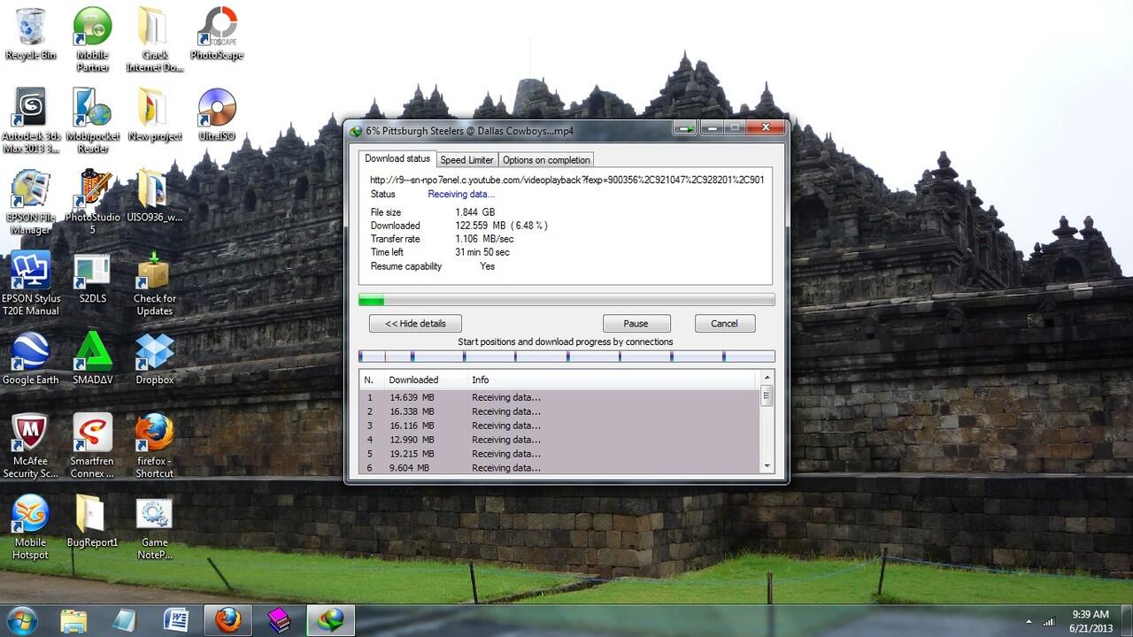Image resolution: width=1133 pixels, height=637 pixels.
Task: Click the connections progress segment bar
Action: (566, 357)
